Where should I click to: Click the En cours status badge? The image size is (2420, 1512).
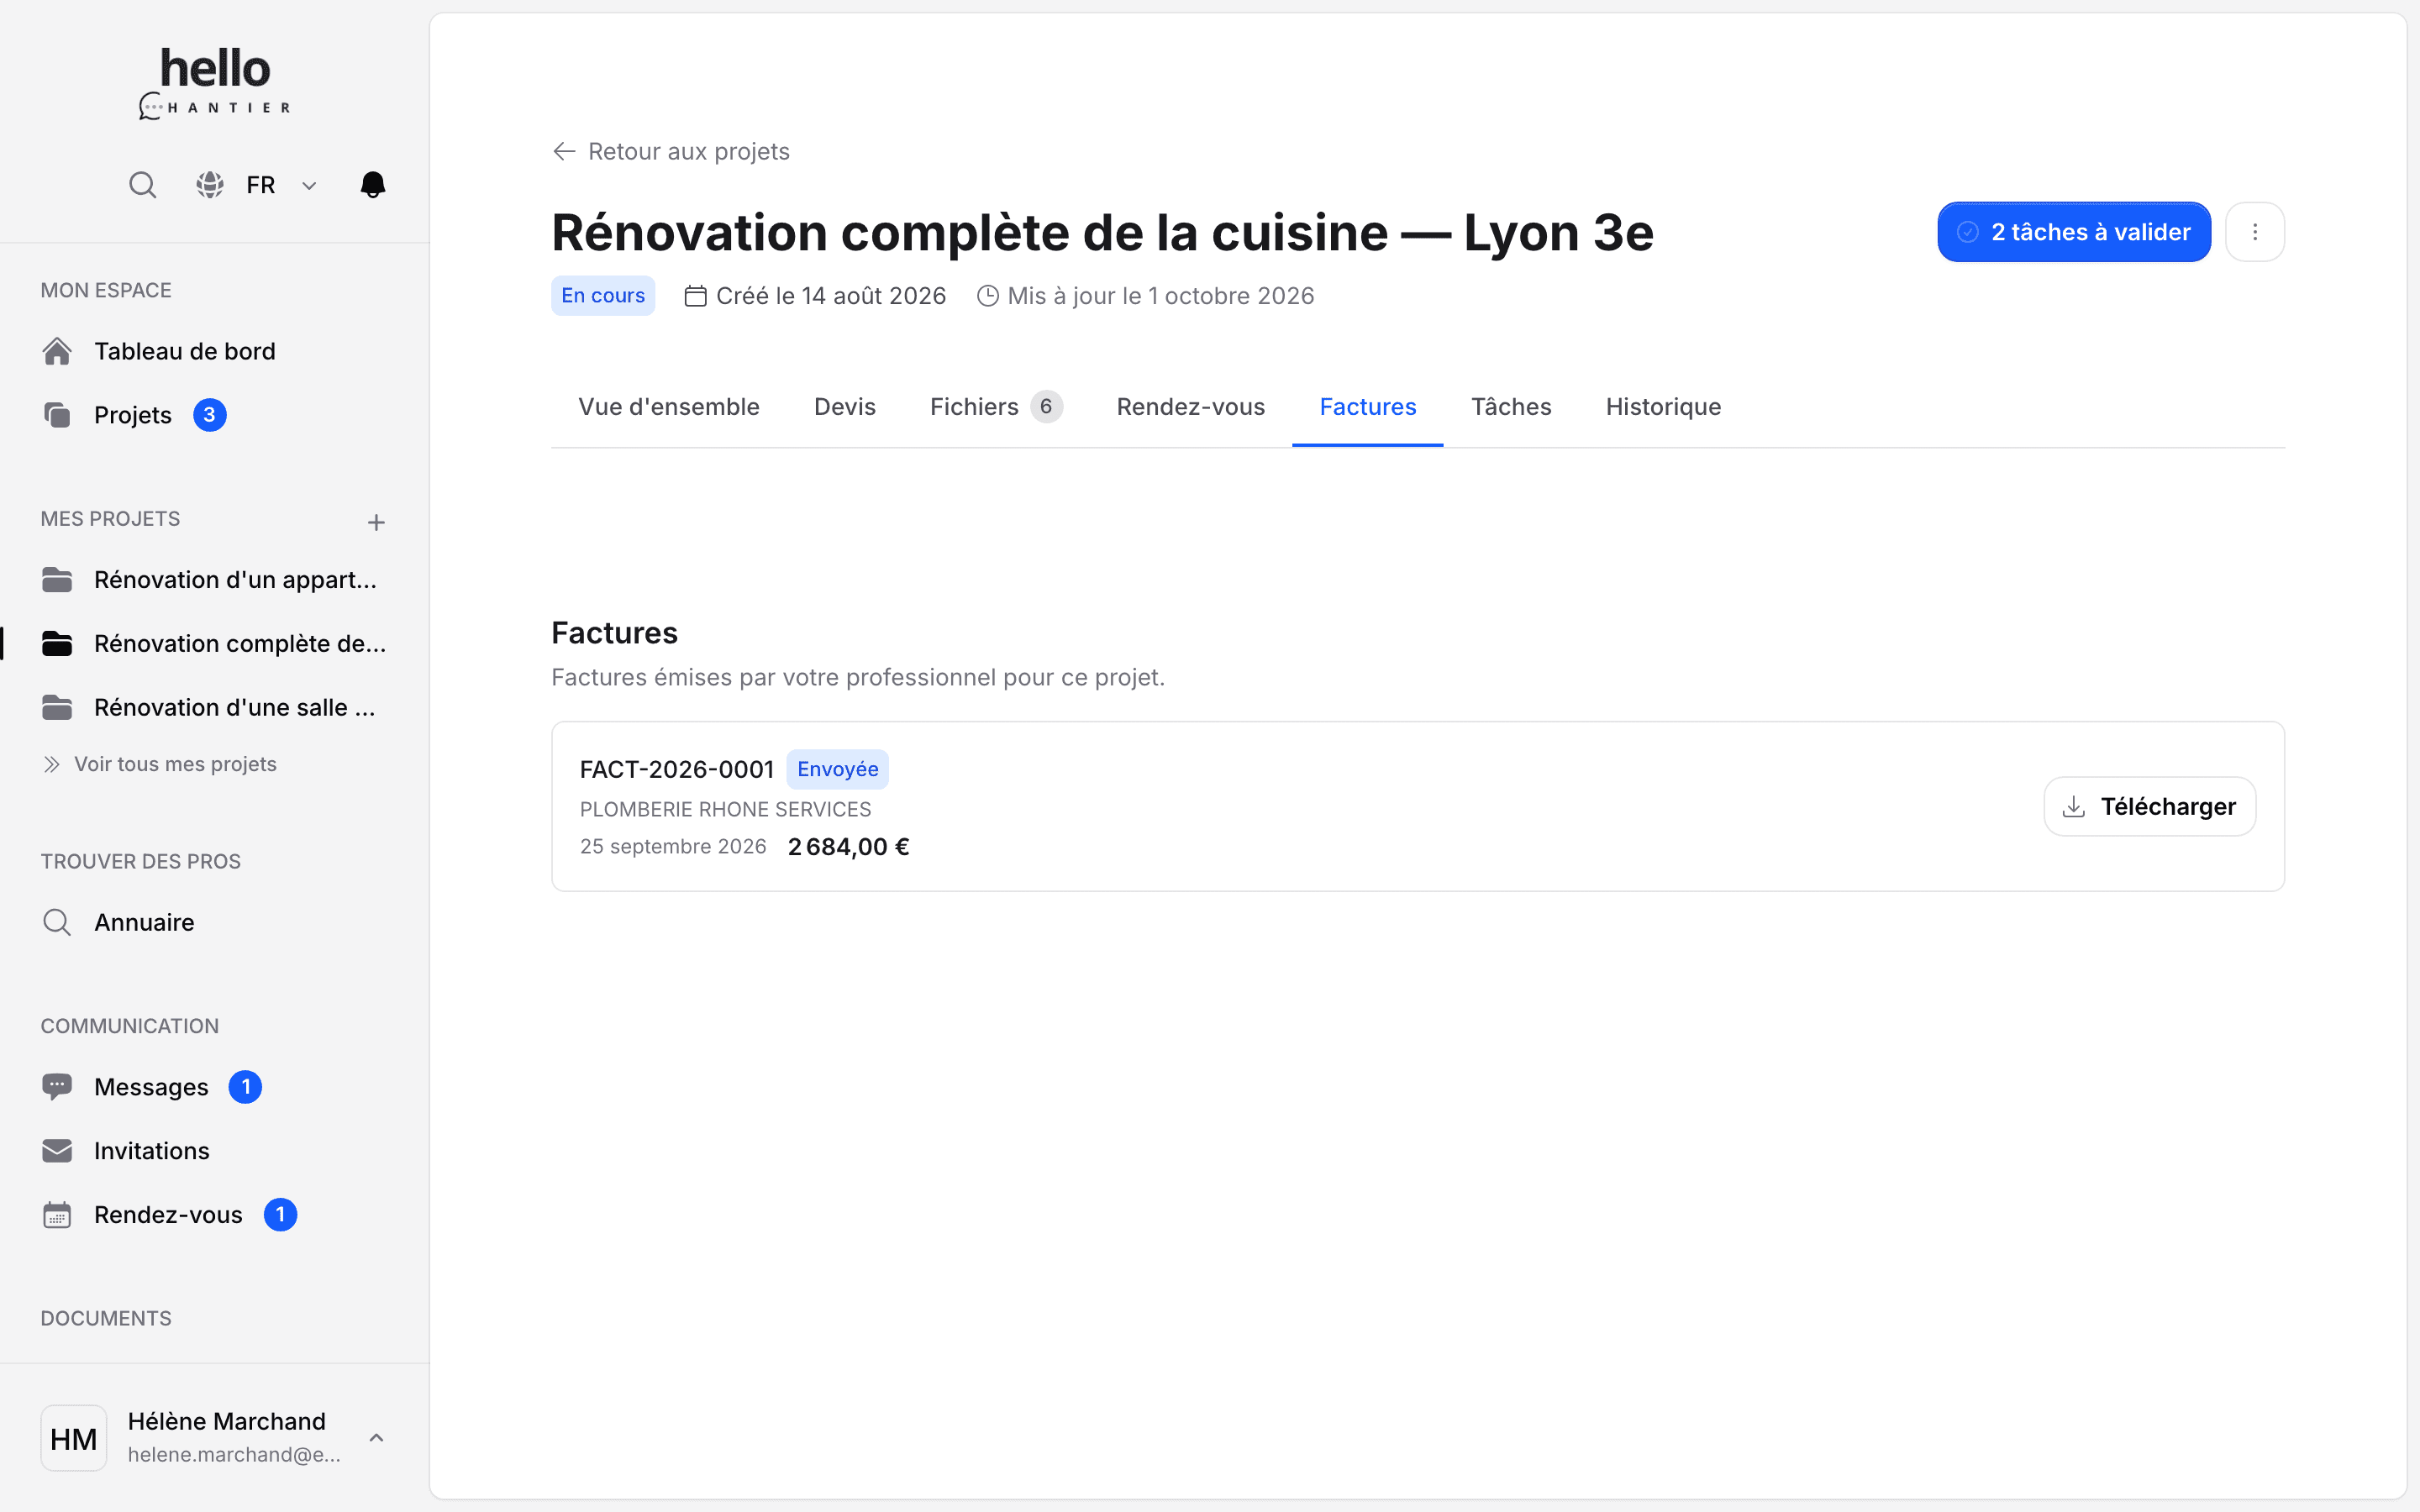pyautogui.click(x=603, y=296)
